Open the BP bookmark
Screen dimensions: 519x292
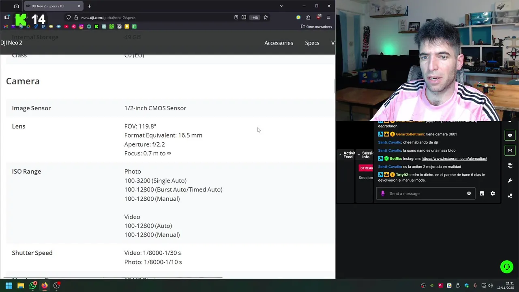[43, 26]
